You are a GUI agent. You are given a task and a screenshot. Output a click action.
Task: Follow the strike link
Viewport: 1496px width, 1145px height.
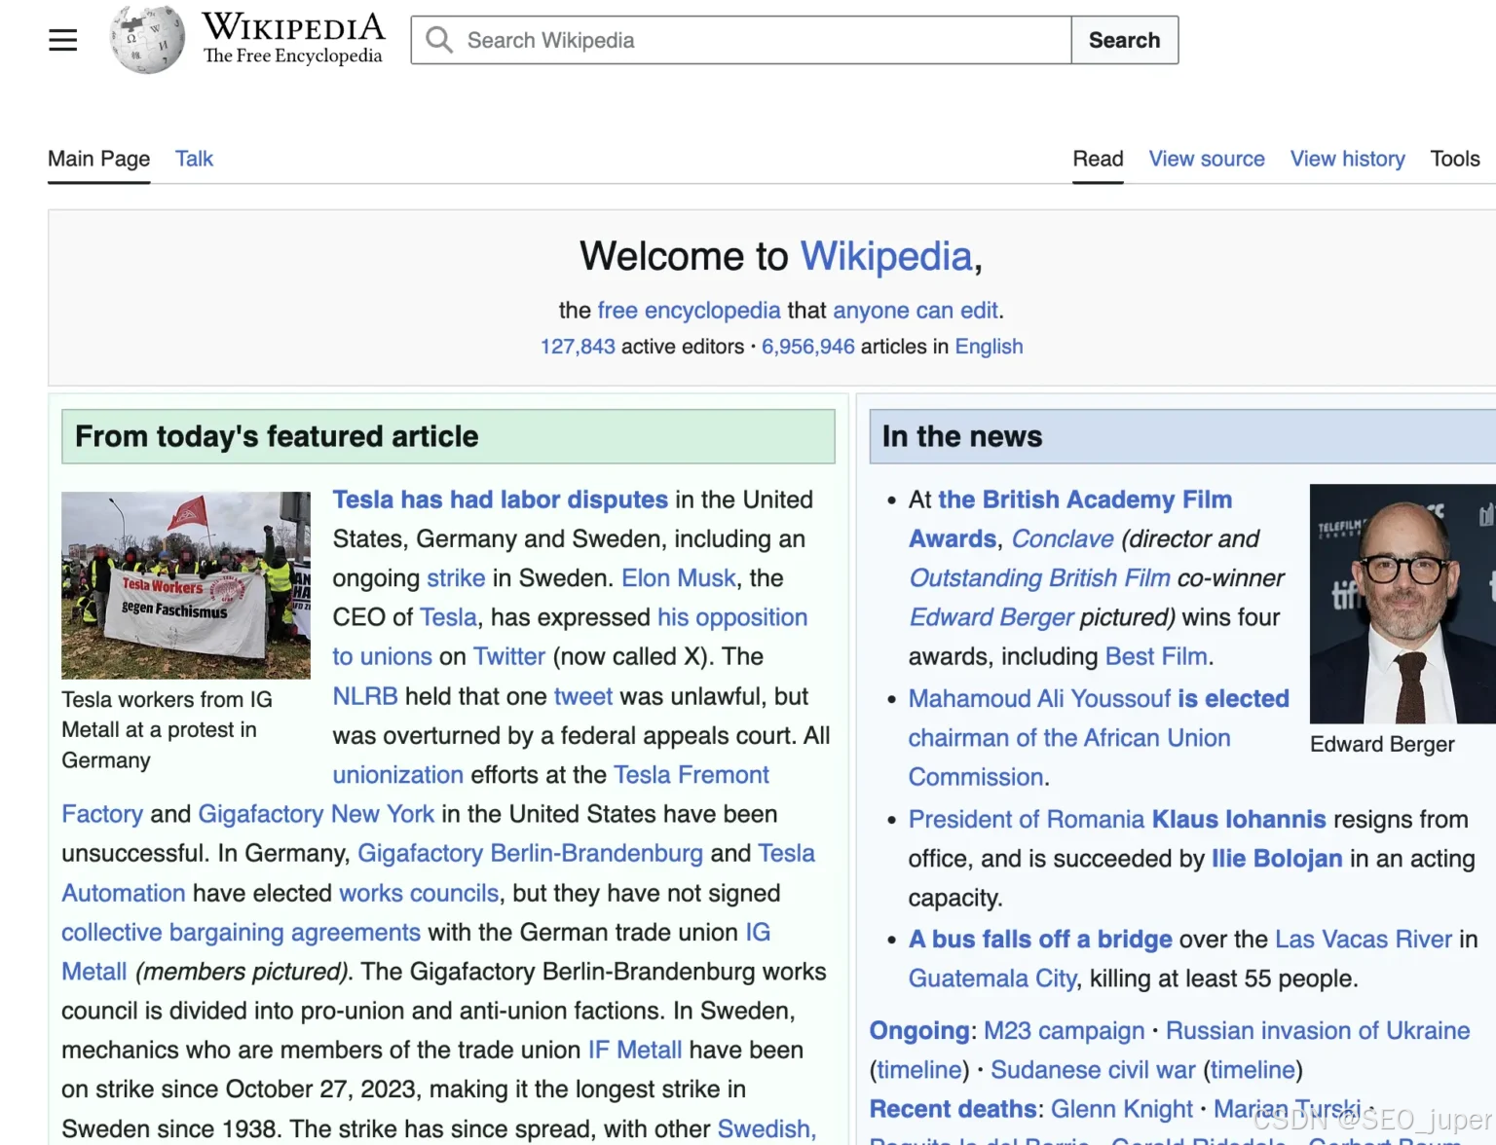pos(456,578)
